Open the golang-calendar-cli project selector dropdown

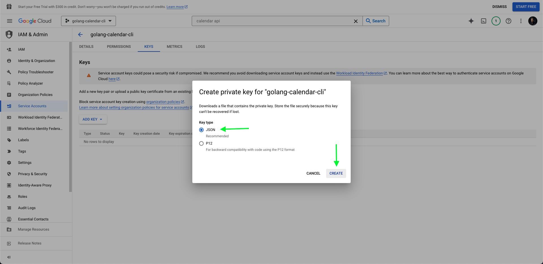point(89,21)
